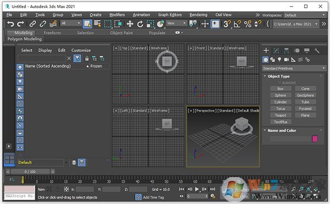Create a Teapot primitive
This screenshot has width=330, height=204.
[x=280, y=115]
